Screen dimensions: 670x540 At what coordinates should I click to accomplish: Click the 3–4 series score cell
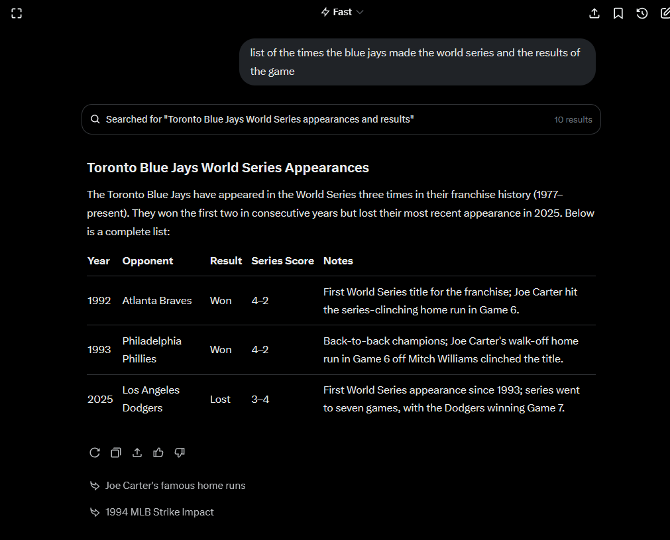pyautogui.click(x=260, y=400)
